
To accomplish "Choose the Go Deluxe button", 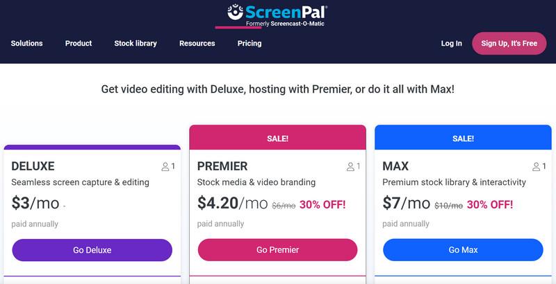I will coord(92,250).
